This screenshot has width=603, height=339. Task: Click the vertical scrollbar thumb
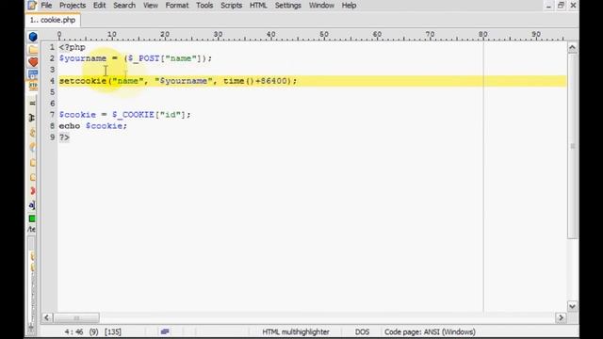[x=572, y=146]
